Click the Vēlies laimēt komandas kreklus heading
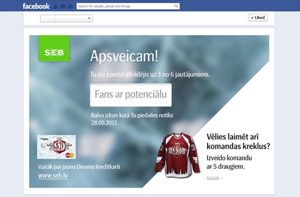This screenshot has height=197, width=300. click(238, 141)
